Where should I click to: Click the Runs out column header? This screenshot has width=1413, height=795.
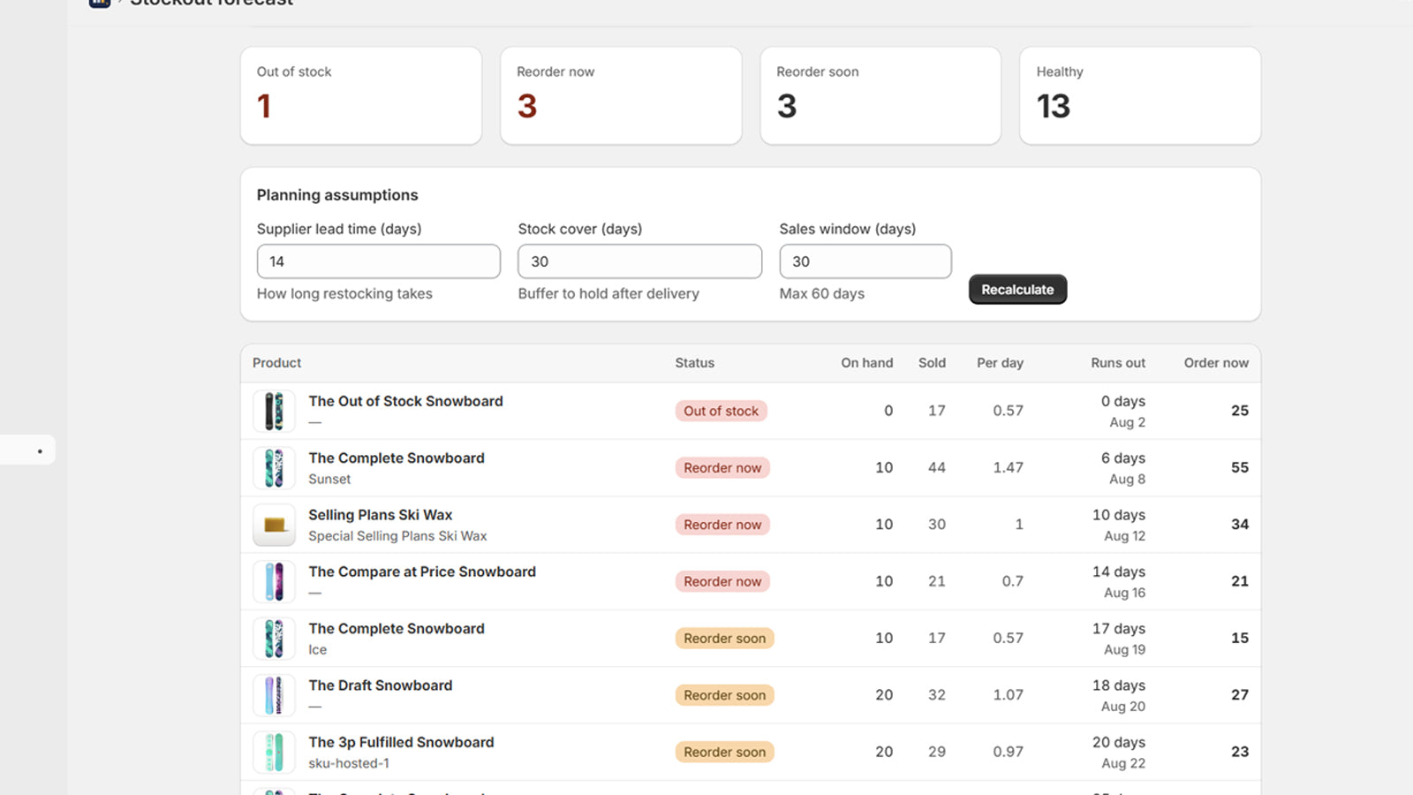pos(1118,363)
